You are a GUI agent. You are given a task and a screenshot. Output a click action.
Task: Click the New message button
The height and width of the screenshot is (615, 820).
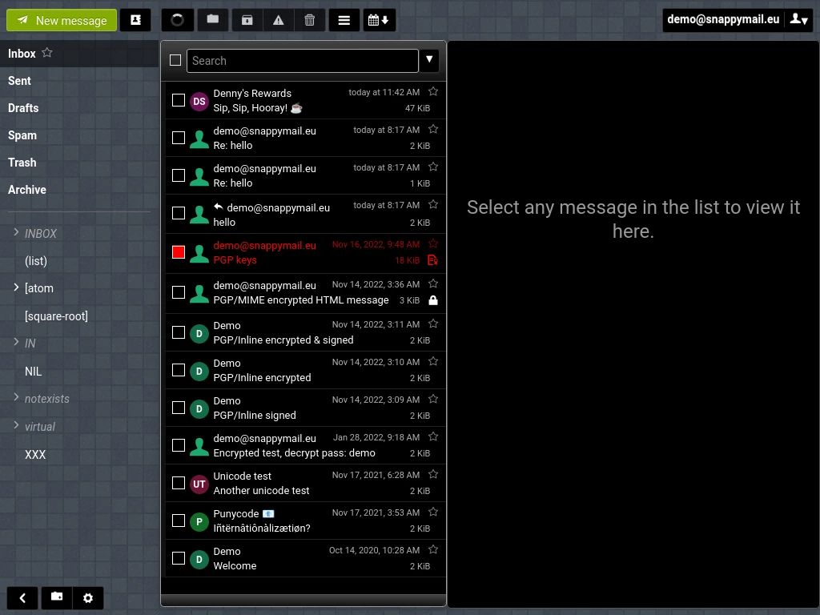[62, 20]
